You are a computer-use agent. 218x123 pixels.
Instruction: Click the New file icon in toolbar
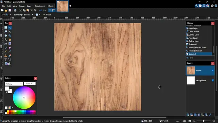[x=2, y=10]
